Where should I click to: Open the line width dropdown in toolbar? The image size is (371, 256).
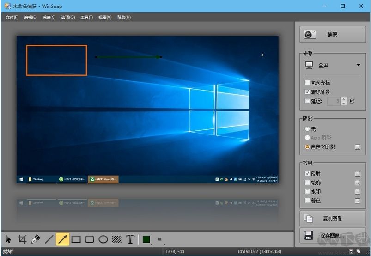161,240
